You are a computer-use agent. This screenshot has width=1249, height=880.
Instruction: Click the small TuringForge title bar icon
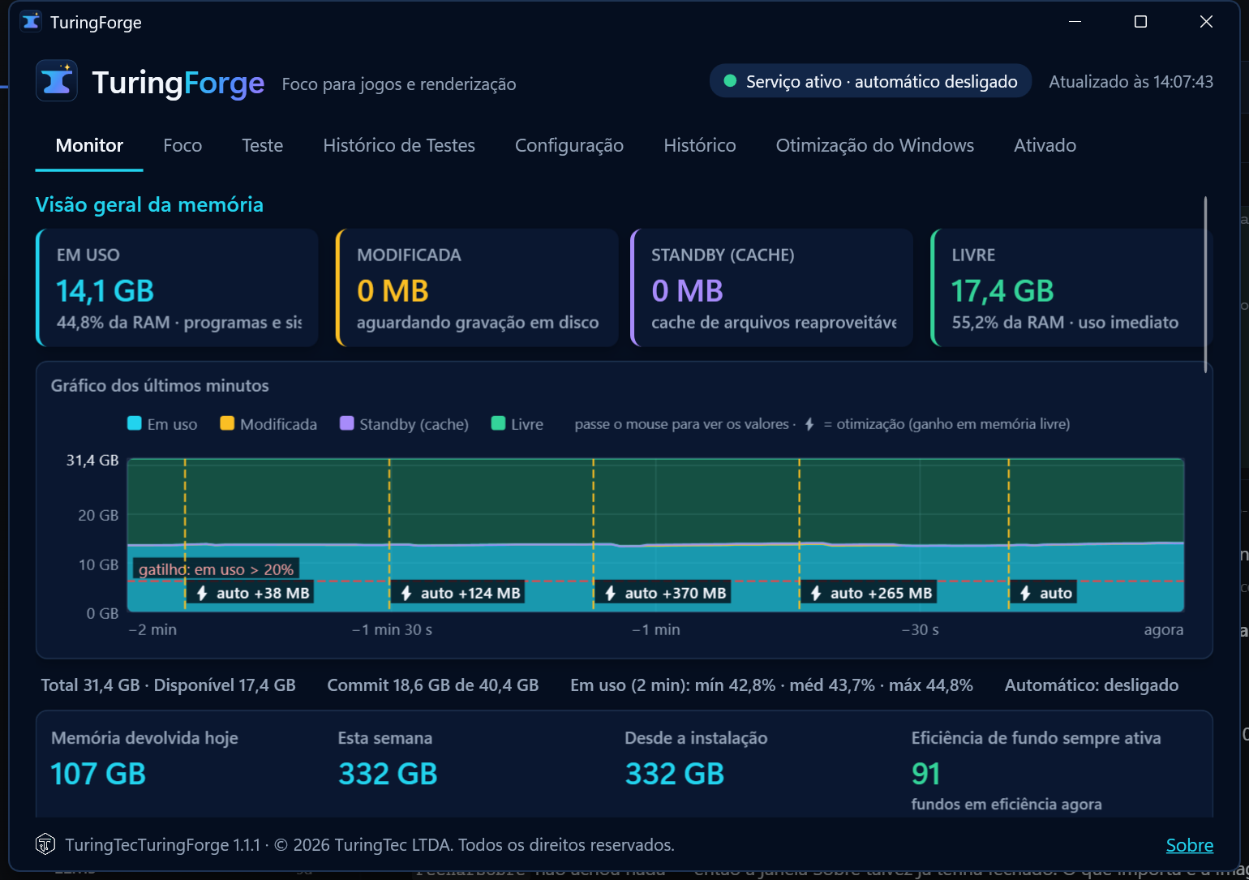(31, 21)
